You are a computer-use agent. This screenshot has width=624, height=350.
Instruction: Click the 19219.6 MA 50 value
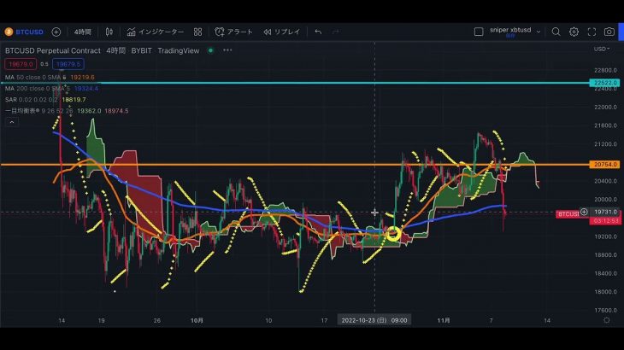pyautogui.click(x=82, y=77)
